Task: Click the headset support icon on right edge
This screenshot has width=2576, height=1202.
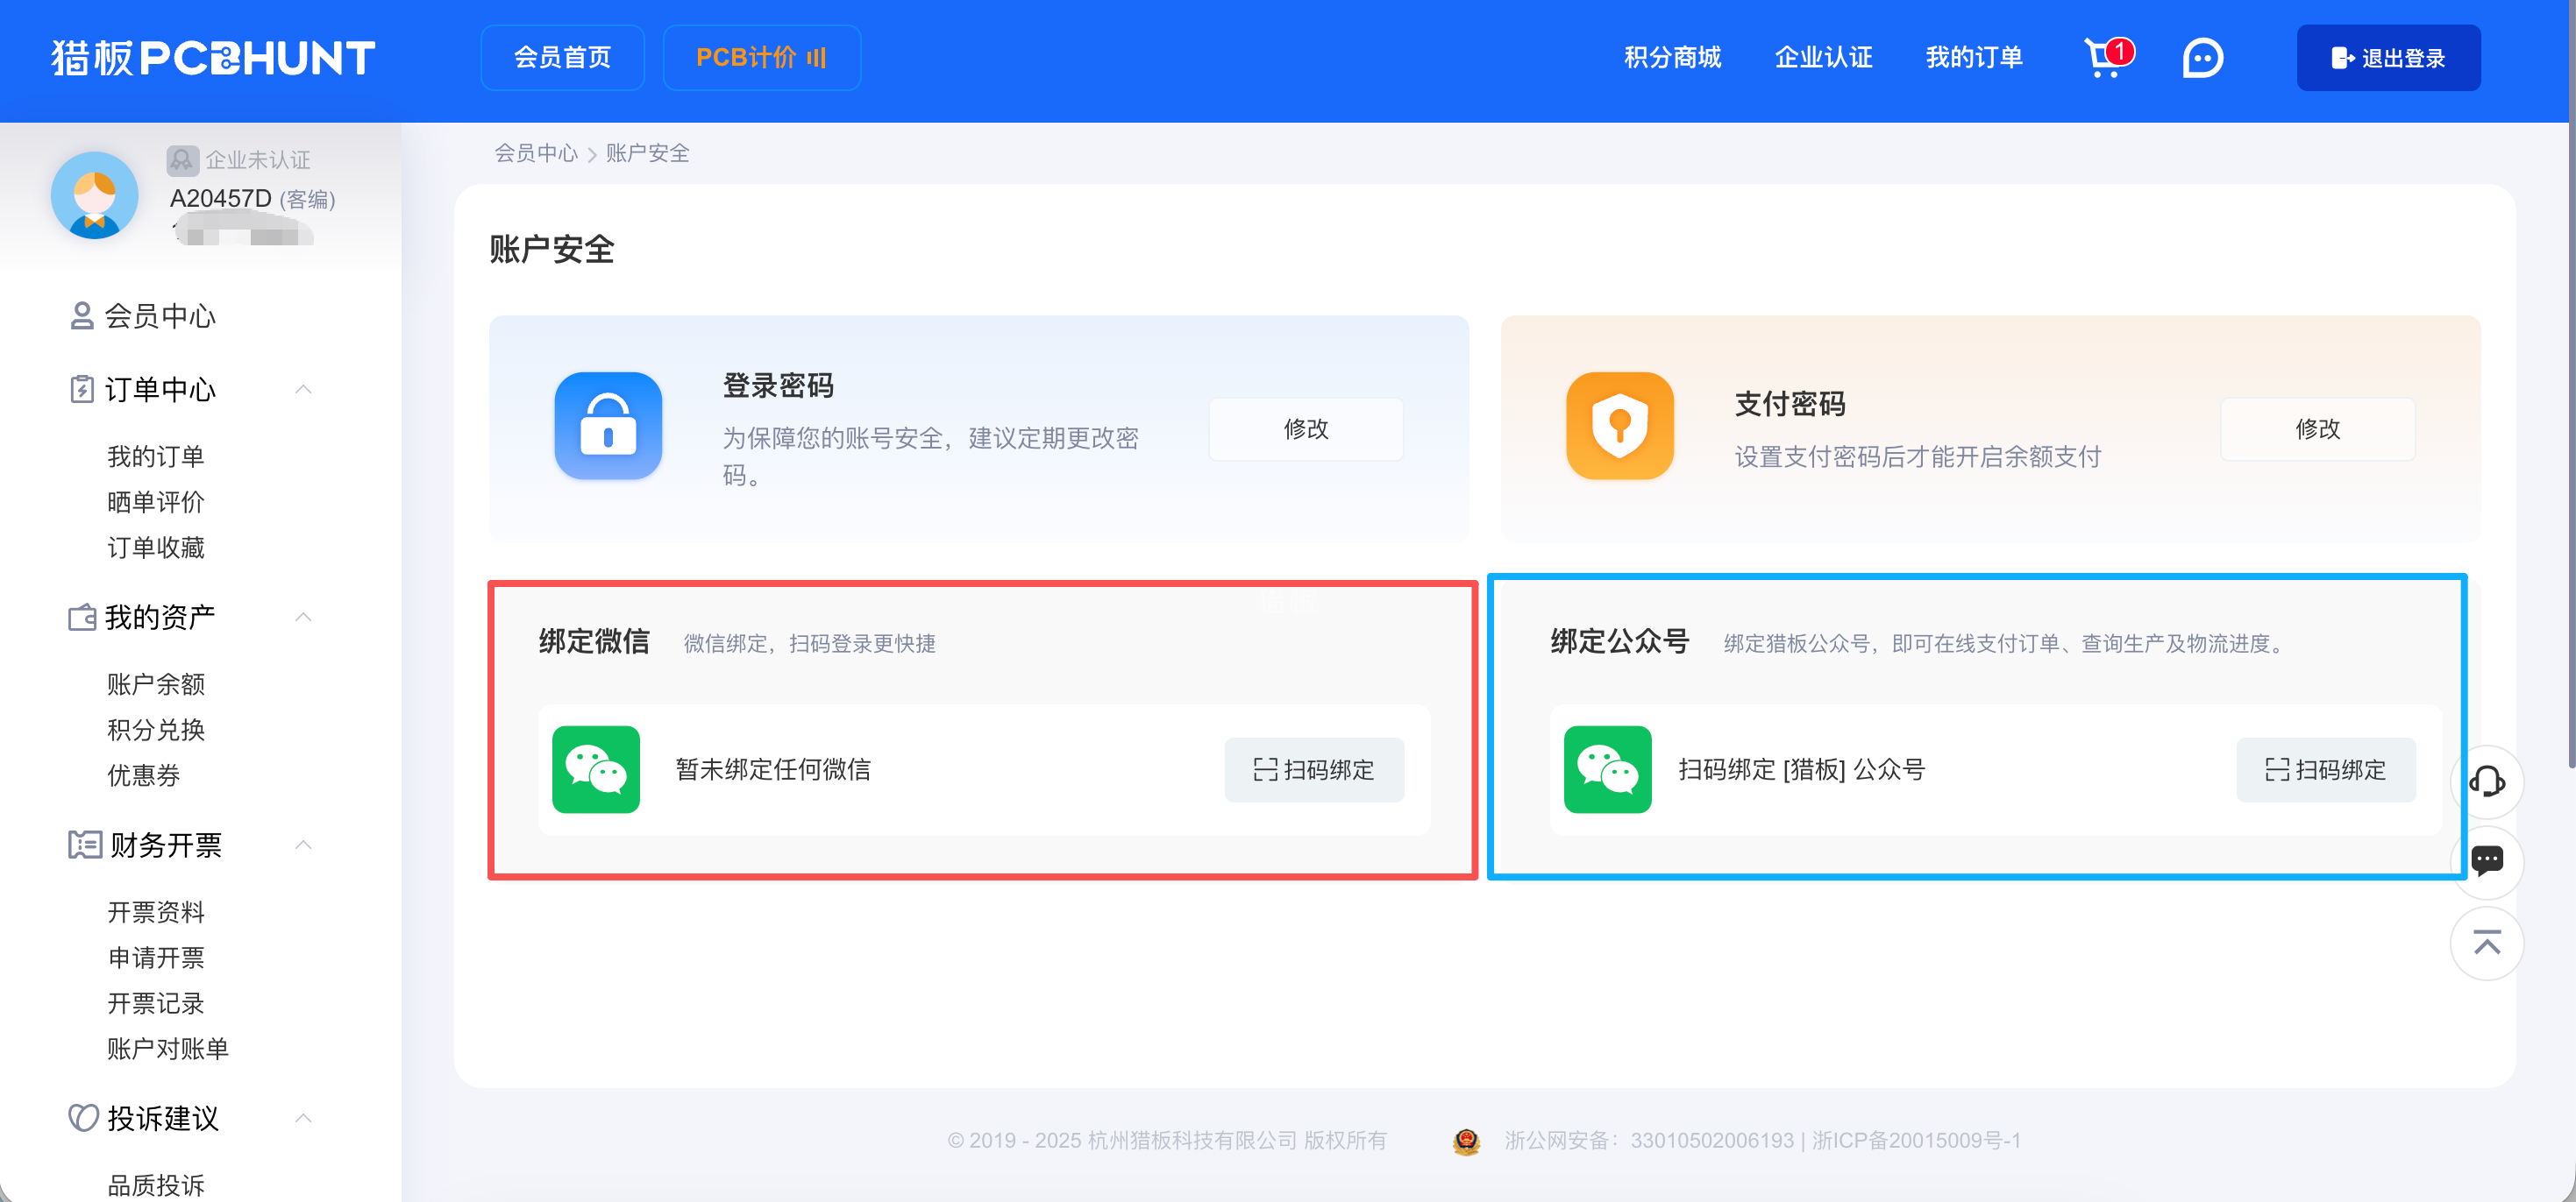Action: [2489, 781]
